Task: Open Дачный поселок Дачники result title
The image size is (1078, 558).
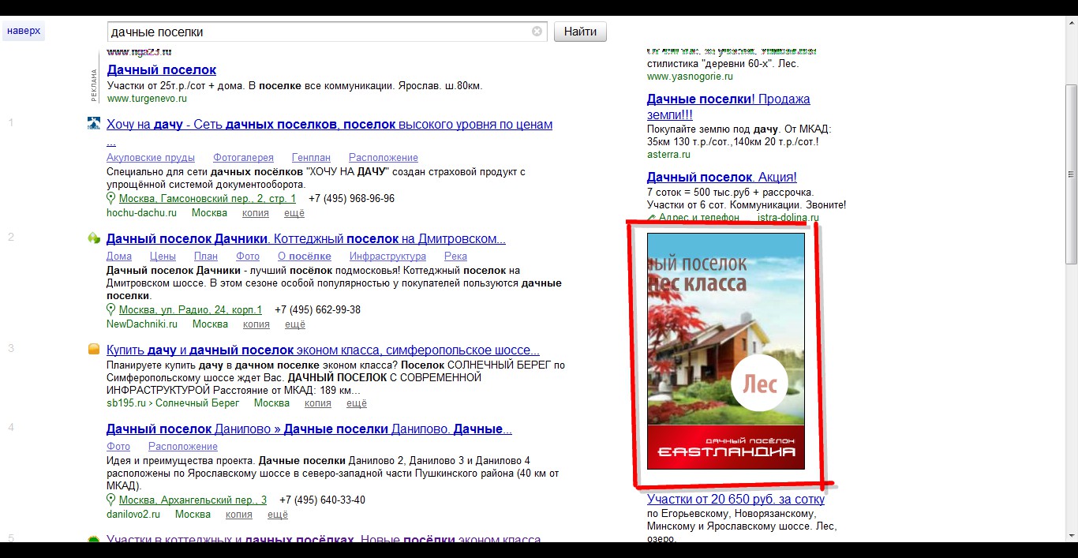Action: pos(306,238)
